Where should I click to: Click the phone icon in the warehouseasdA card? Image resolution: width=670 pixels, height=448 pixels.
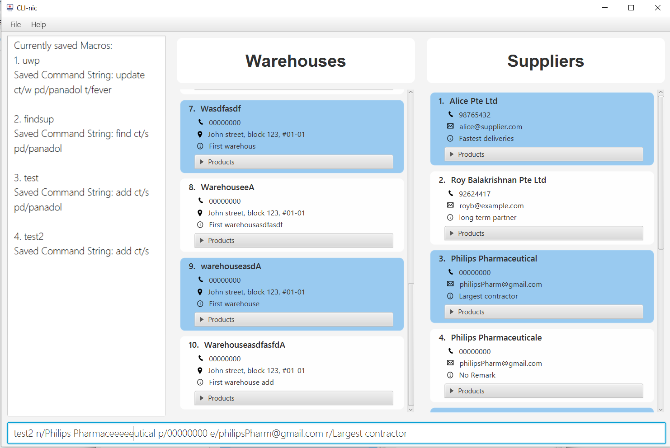coord(201,280)
